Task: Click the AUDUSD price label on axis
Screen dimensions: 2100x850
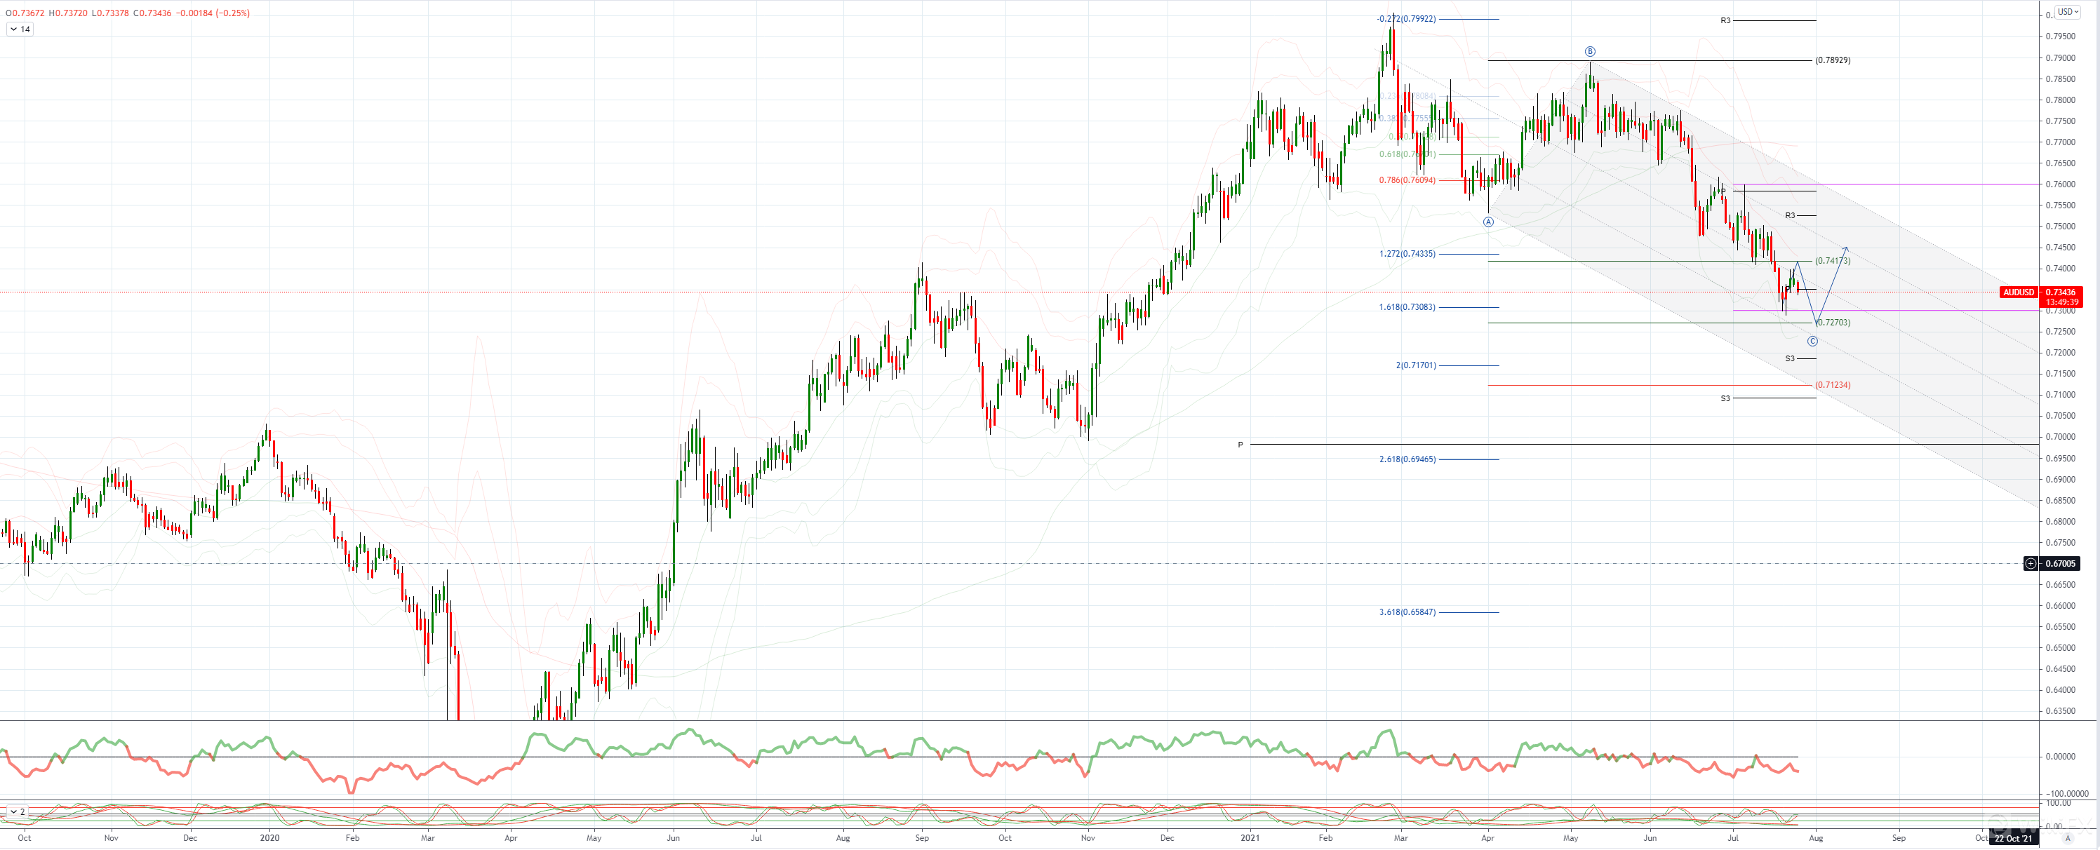Action: click(x=2019, y=292)
